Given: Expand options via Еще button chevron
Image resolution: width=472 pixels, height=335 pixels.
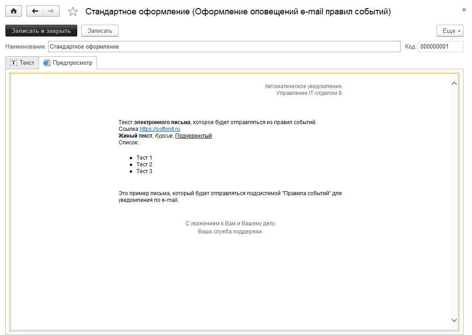Looking at the screenshot, I should [458, 31].
